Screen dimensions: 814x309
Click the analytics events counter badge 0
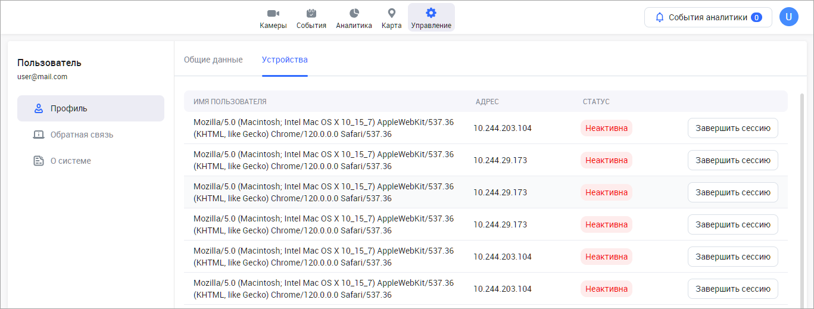coord(756,17)
